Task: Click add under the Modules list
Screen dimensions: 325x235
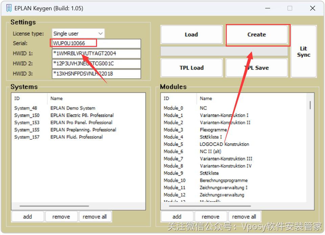Action: click(x=177, y=217)
